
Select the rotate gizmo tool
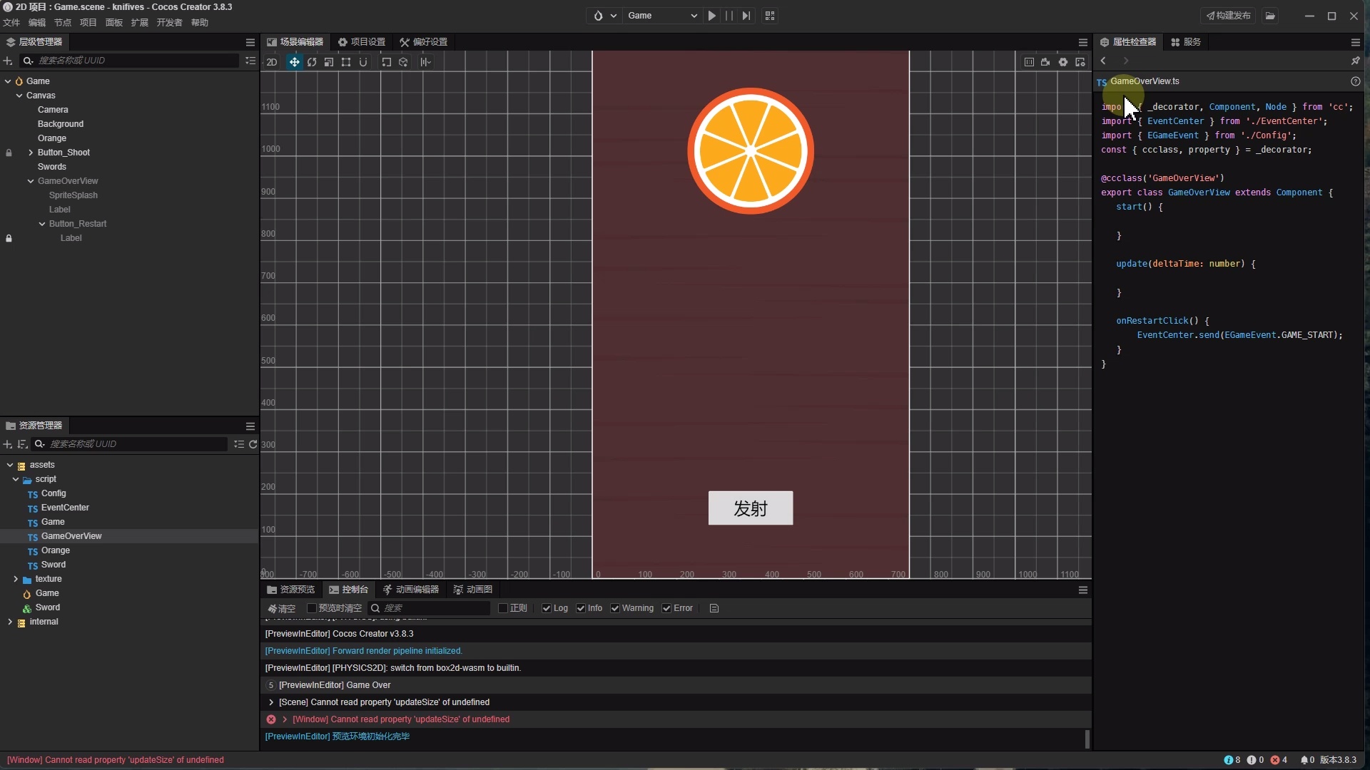312,62
